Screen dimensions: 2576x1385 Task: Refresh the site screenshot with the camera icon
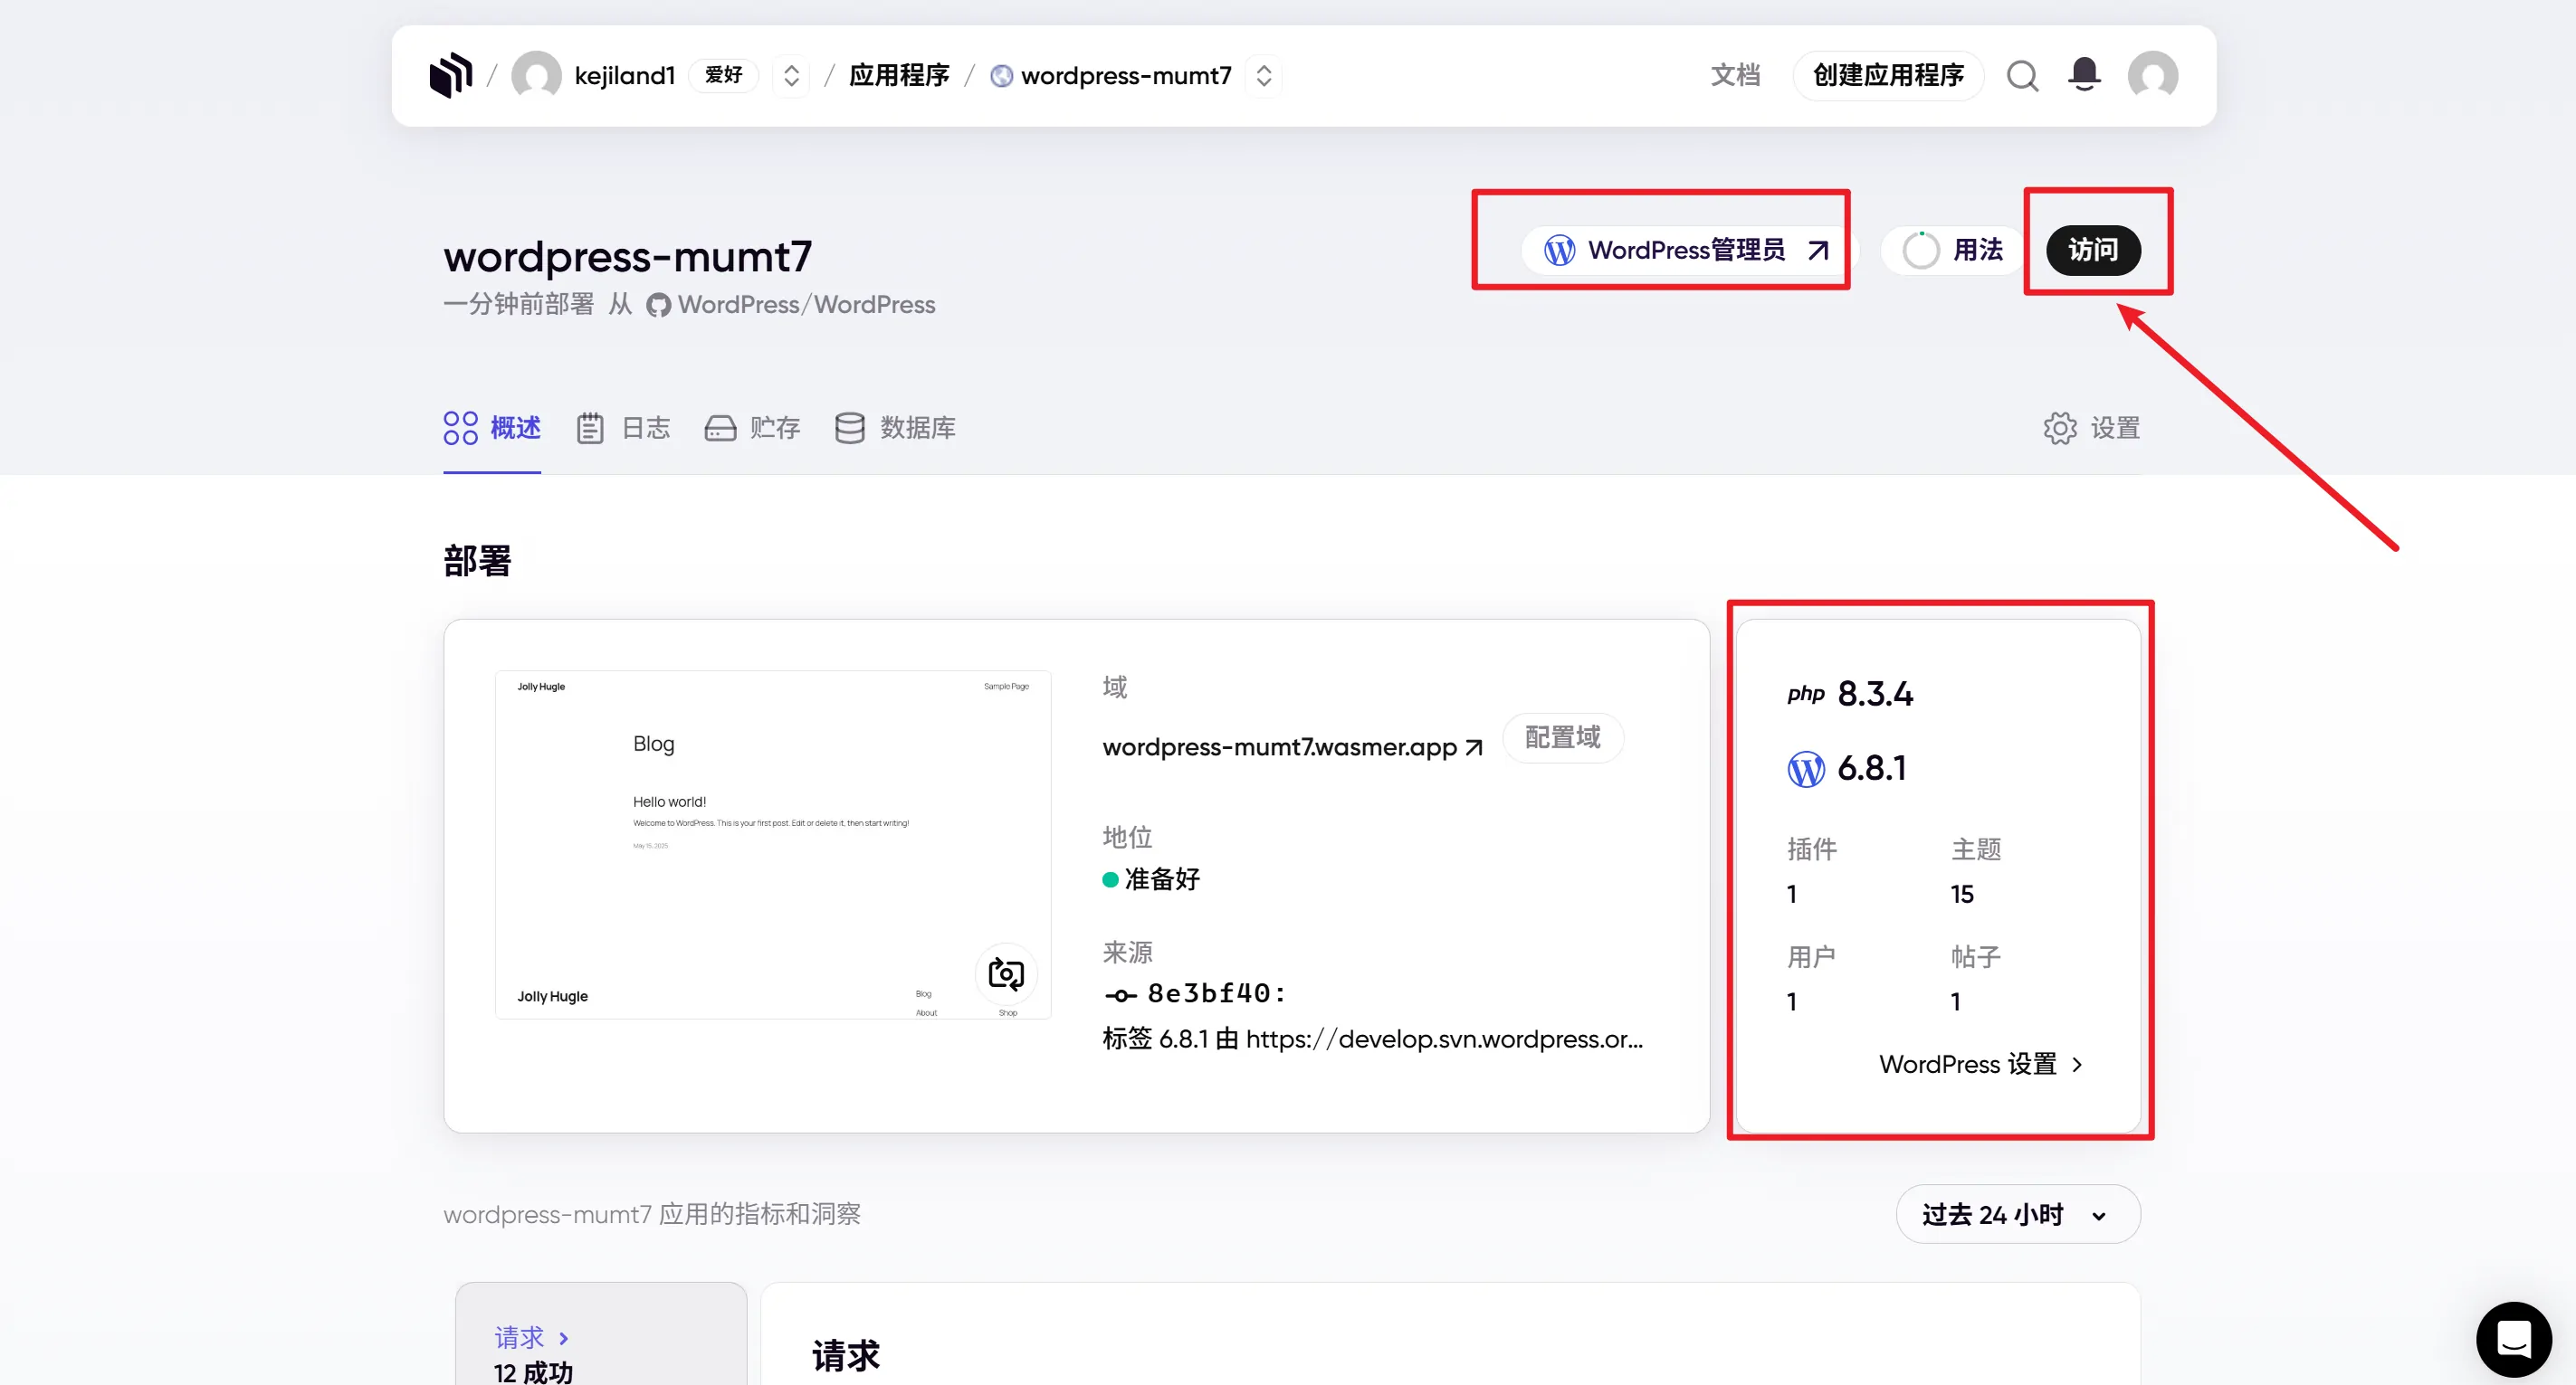point(1005,972)
